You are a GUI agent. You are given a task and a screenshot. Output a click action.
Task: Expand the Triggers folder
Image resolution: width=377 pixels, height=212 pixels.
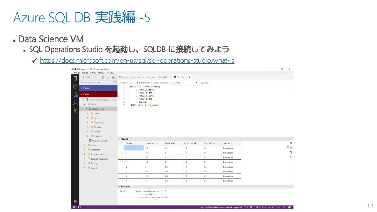[88, 127]
